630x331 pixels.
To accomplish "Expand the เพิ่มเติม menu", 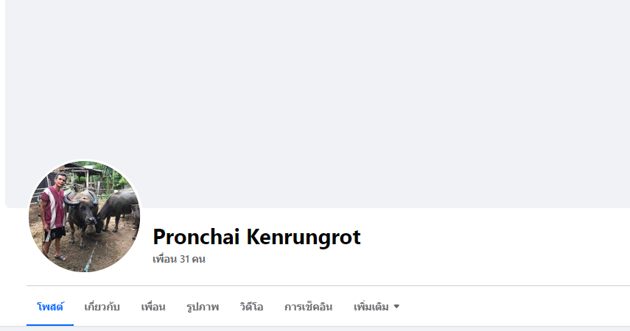I will pos(376,307).
